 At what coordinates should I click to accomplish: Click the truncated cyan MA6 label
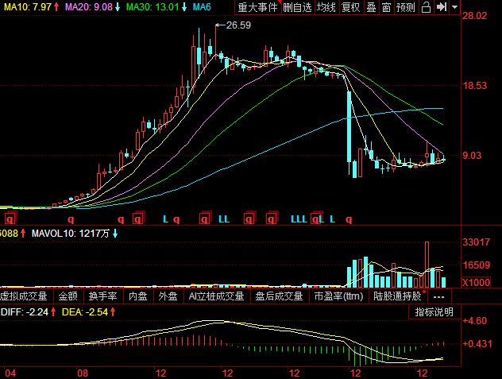point(202,6)
